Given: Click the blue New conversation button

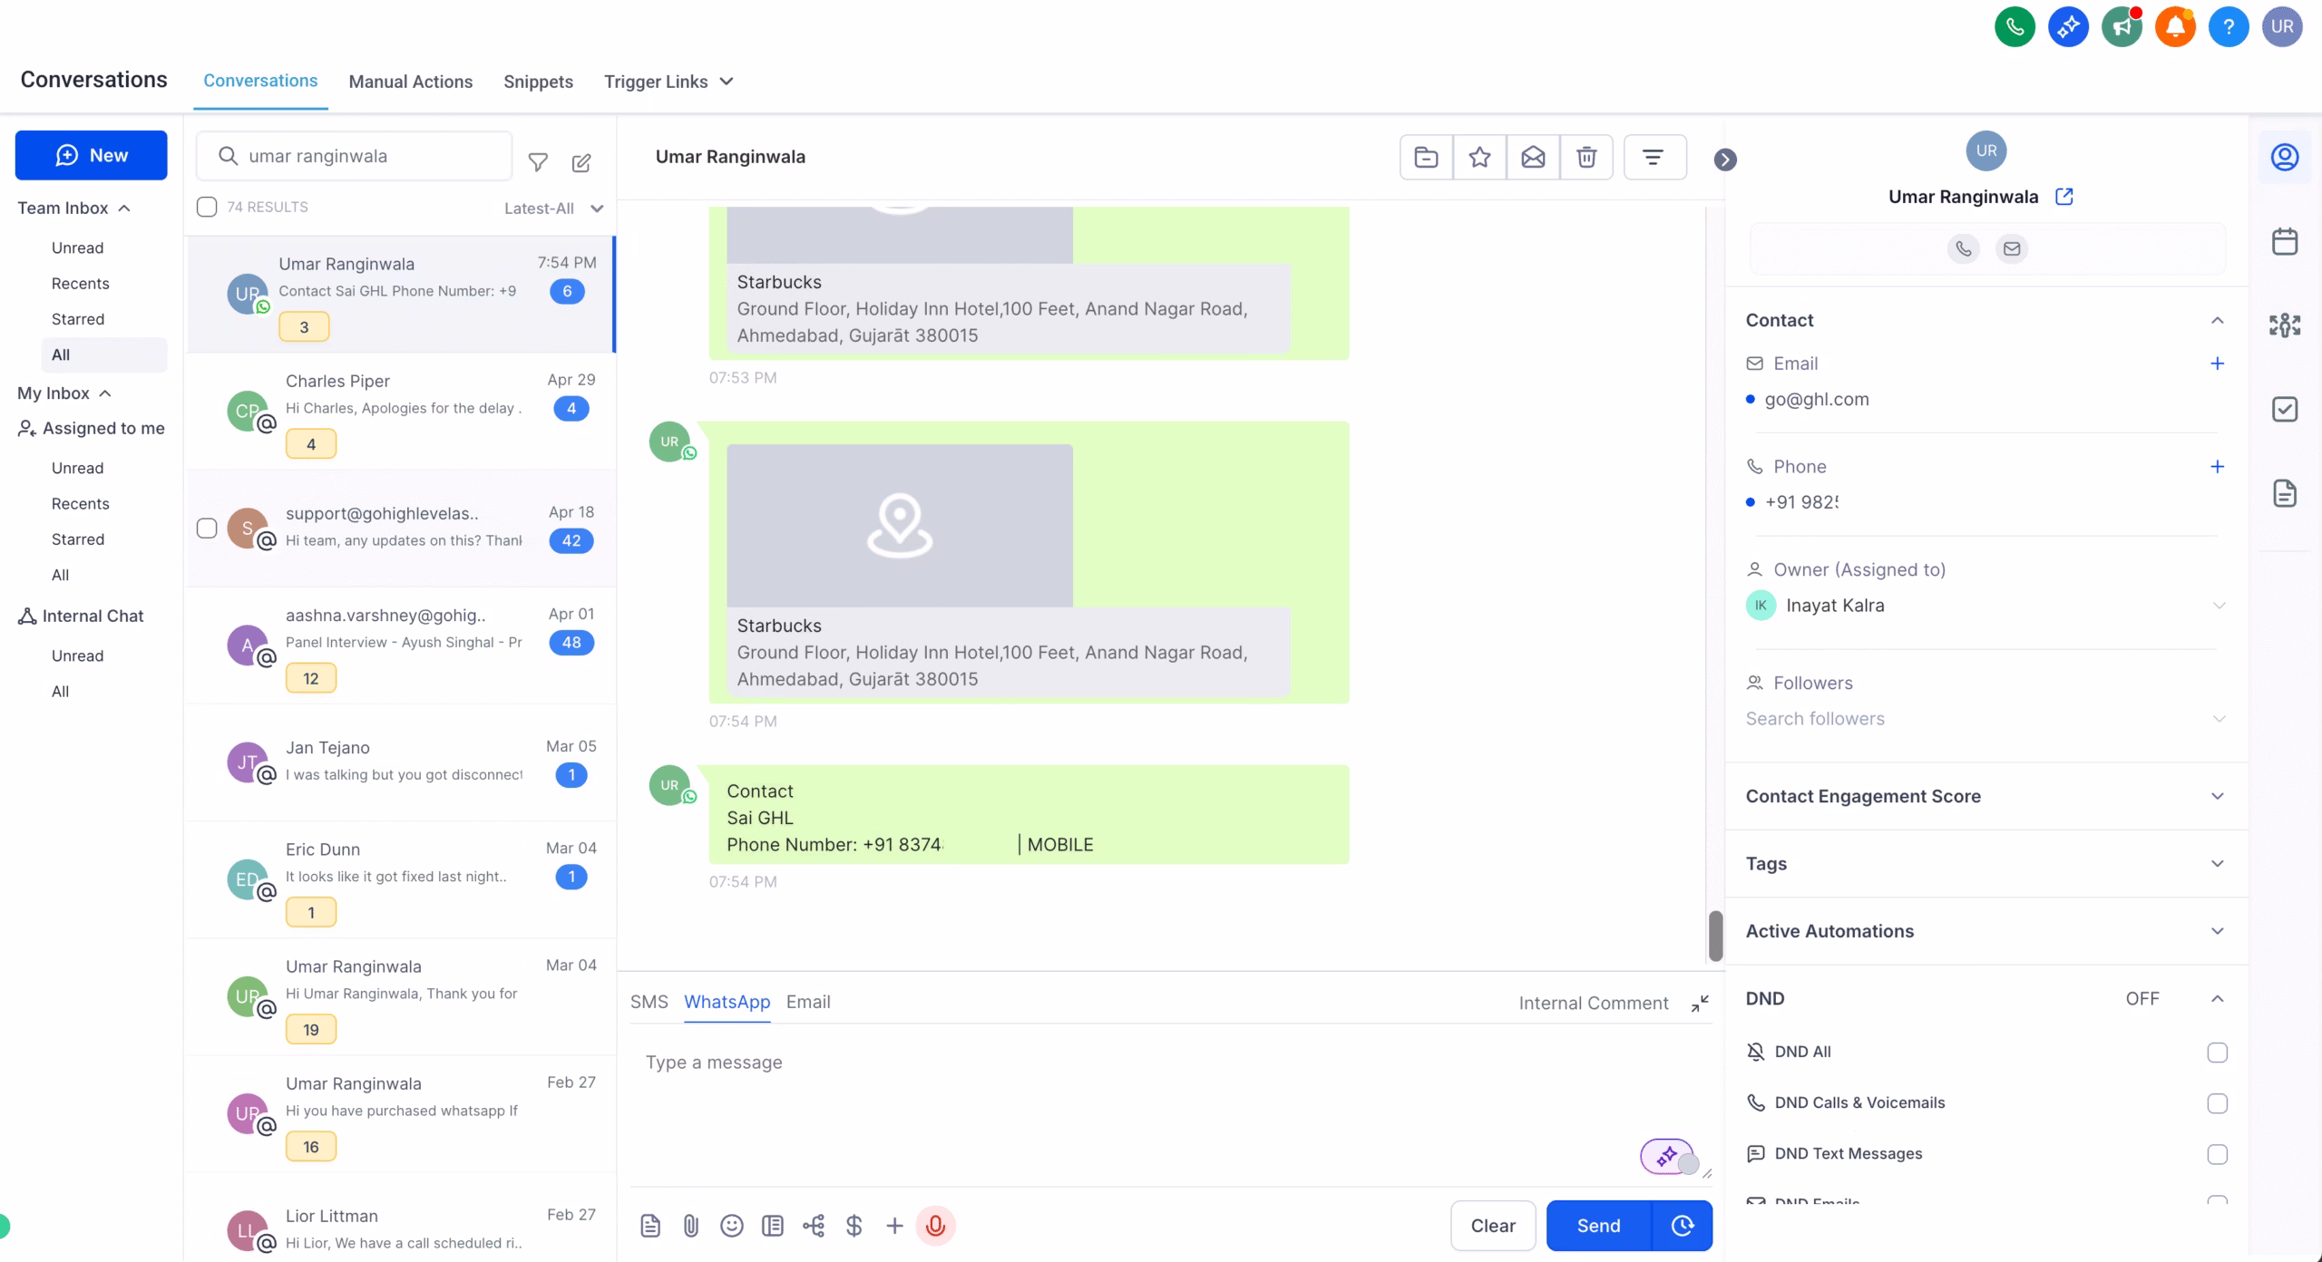Looking at the screenshot, I should click(x=91, y=155).
